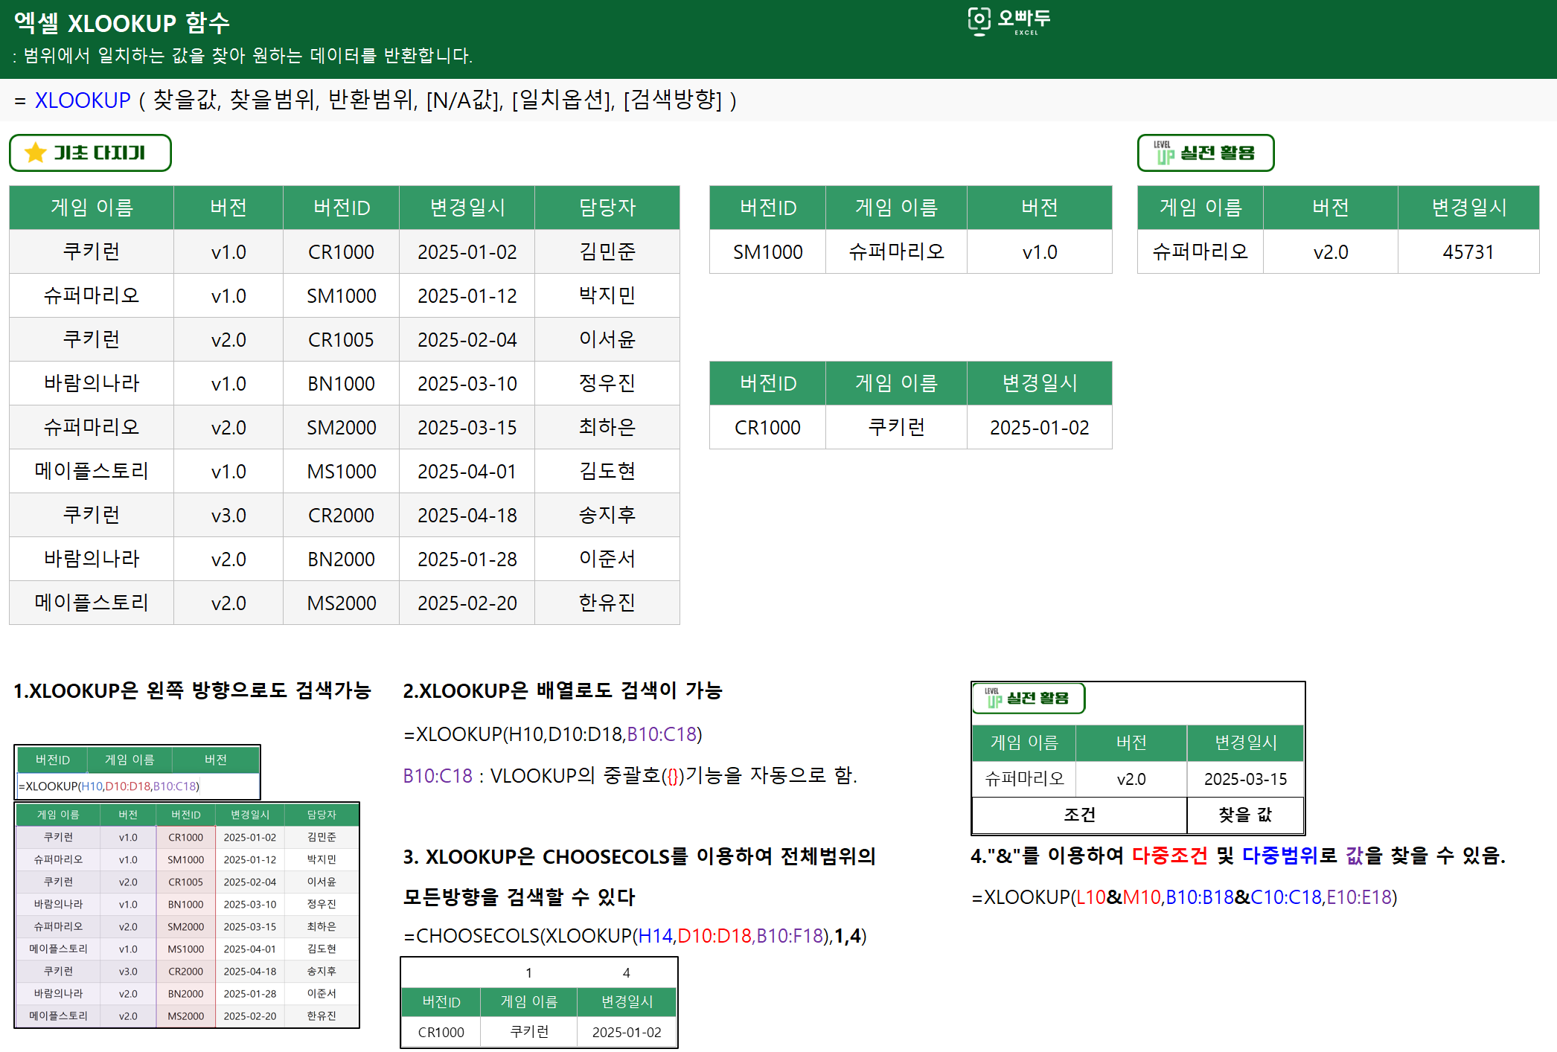This screenshot has width=1557, height=1052.
Task: Click the 최하은 cell in the large table
Action: tap(607, 427)
